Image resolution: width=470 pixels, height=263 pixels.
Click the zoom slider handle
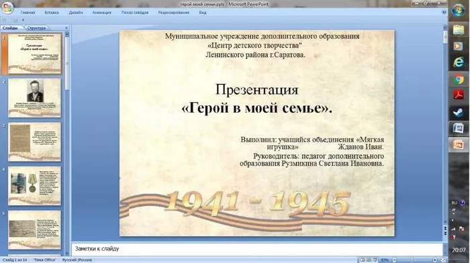[x=412, y=260]
